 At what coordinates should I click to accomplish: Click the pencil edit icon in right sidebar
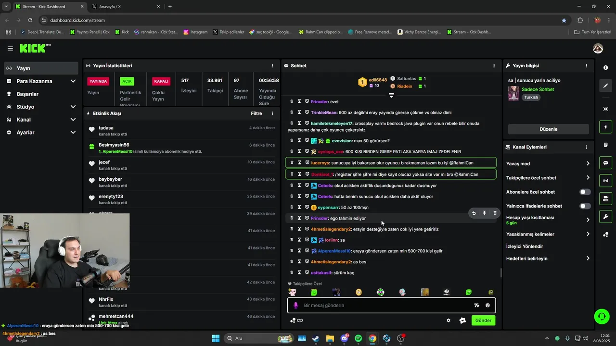605,86
